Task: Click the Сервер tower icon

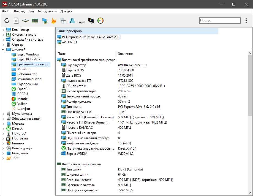Action: click(x=8, y=44)
